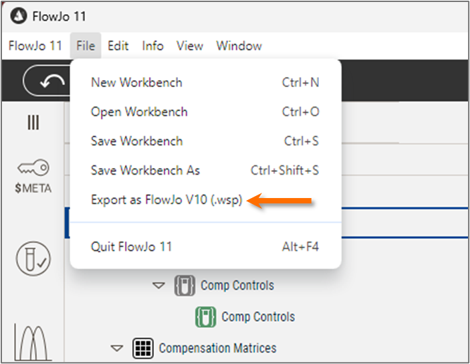Open the View menu

click(190, 46)
